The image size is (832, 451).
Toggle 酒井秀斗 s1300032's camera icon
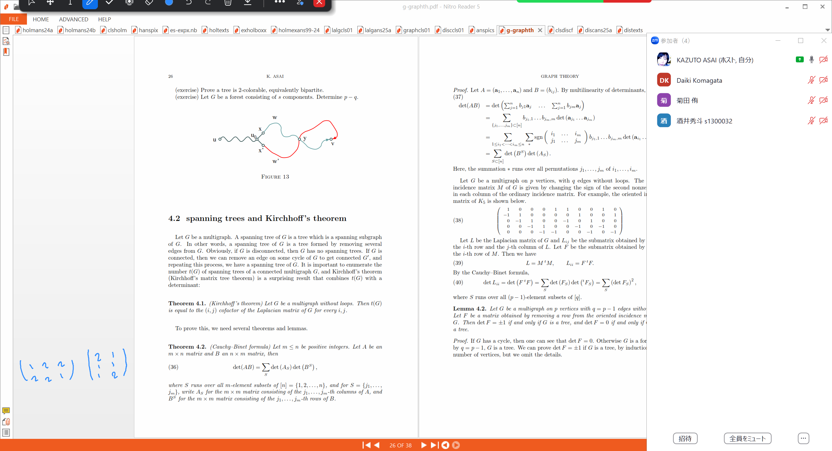click(x=823, y=120)
